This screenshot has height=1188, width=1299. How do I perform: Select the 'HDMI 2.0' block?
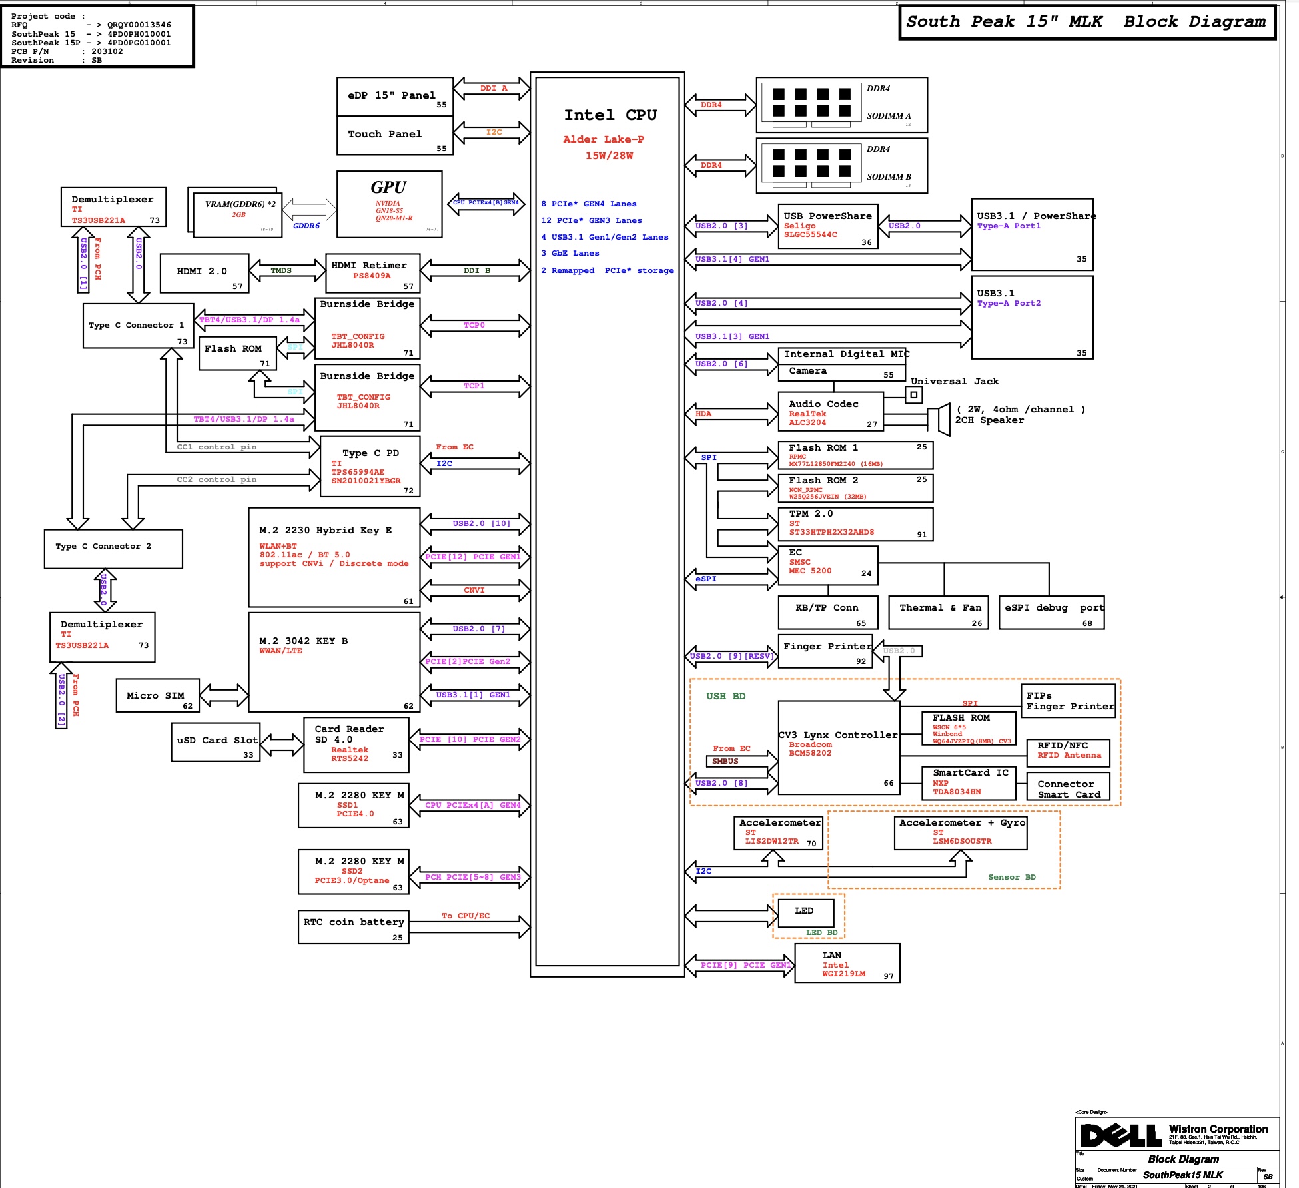pos(205,273)
